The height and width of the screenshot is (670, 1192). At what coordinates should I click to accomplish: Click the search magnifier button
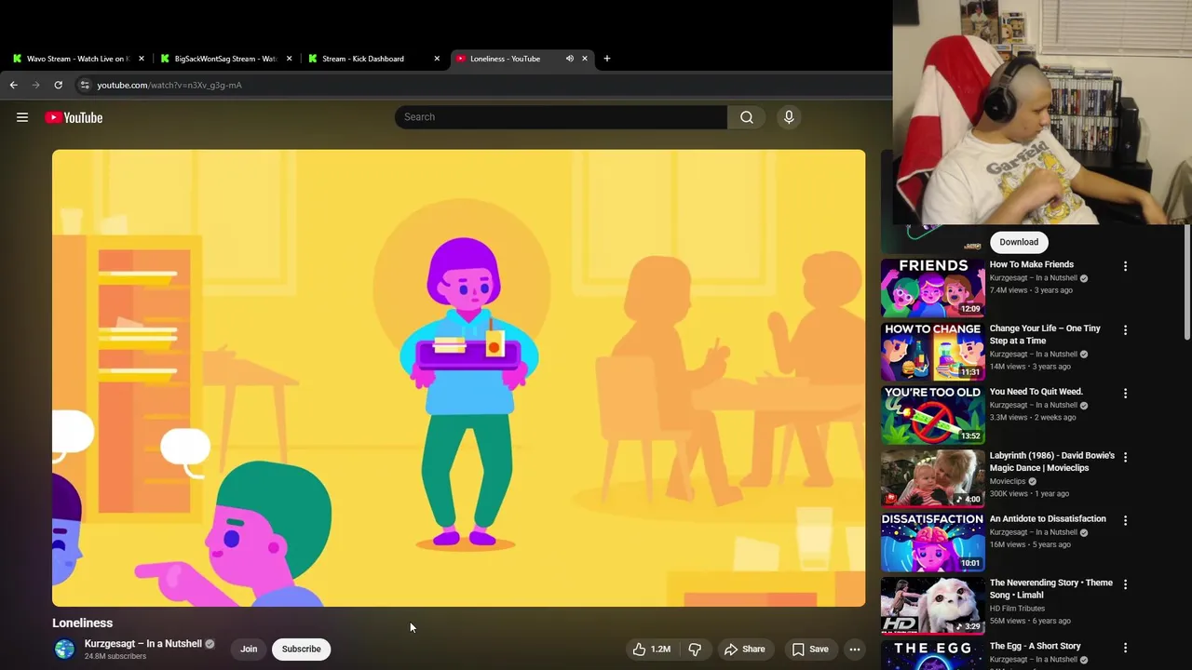pos(747,117)
